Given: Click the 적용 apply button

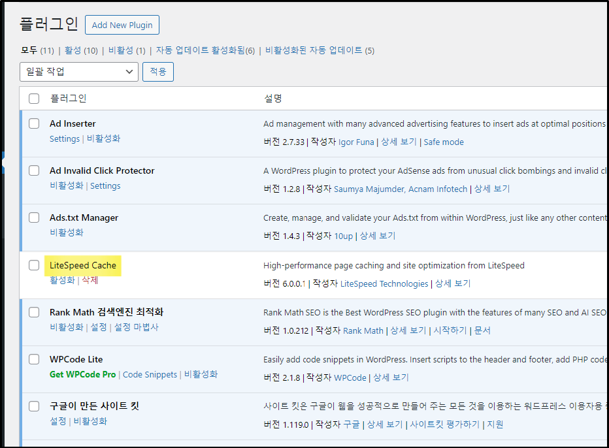Looking at the screenshot, I should click(x=158, y=72).
